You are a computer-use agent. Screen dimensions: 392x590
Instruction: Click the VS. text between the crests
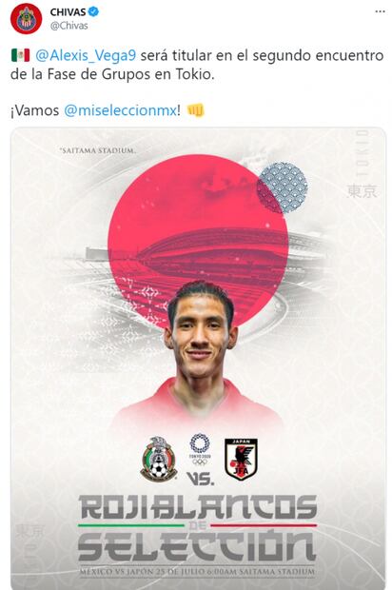point(200,479)
